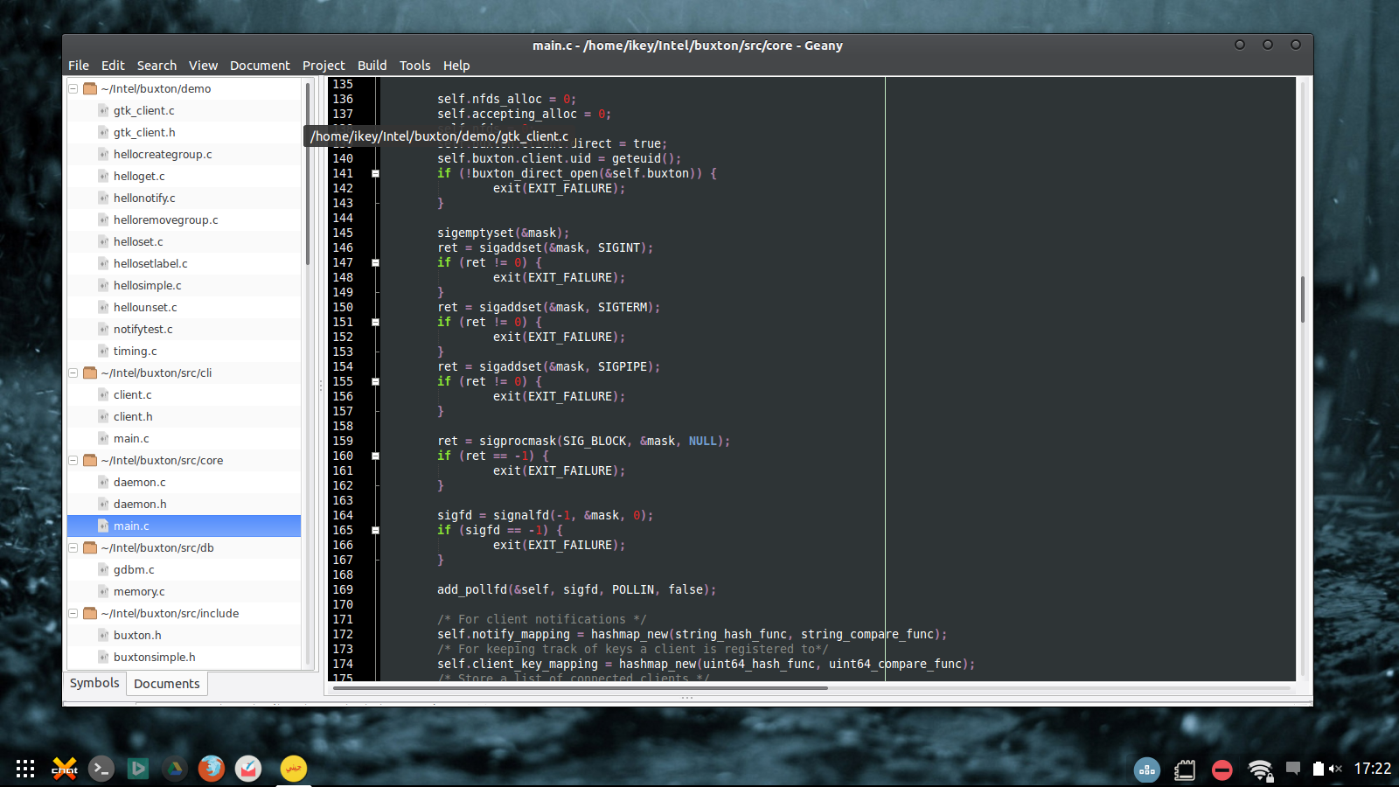Open helloremovegroup.c document
Viewport: 1399px width, 787px height.
coord(166,220)
